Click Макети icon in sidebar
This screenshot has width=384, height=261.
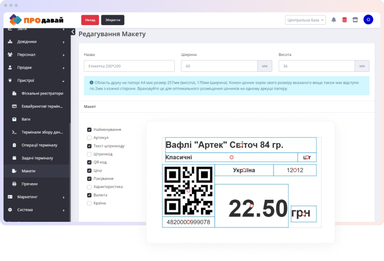pyautogui.click(x=15, y=171)
